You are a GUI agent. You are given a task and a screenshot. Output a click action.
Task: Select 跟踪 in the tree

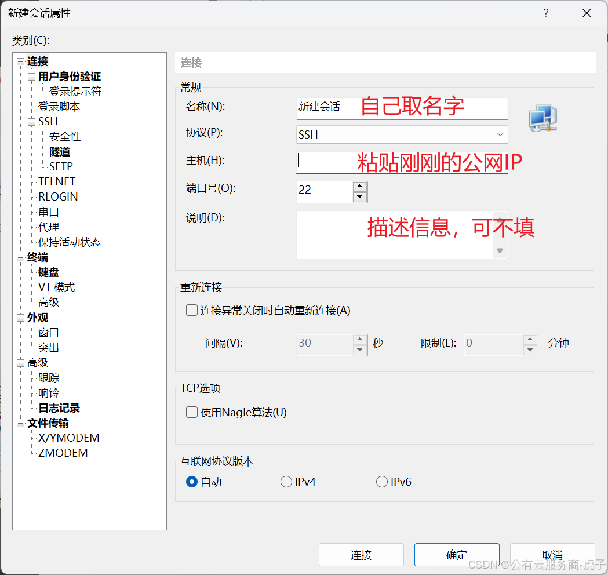(49, 378)
